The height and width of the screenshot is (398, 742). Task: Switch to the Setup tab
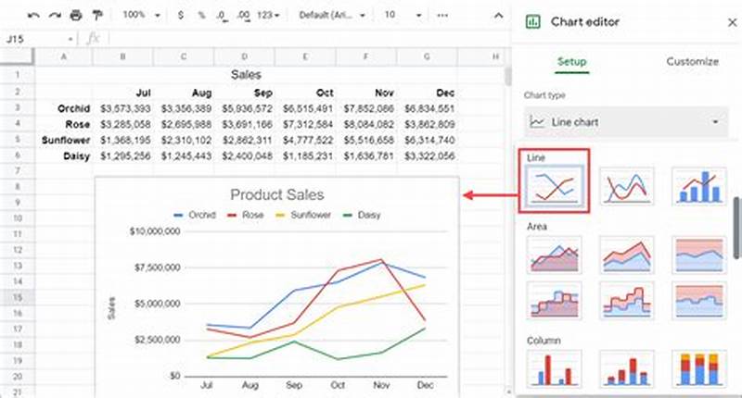click(571, 61)
